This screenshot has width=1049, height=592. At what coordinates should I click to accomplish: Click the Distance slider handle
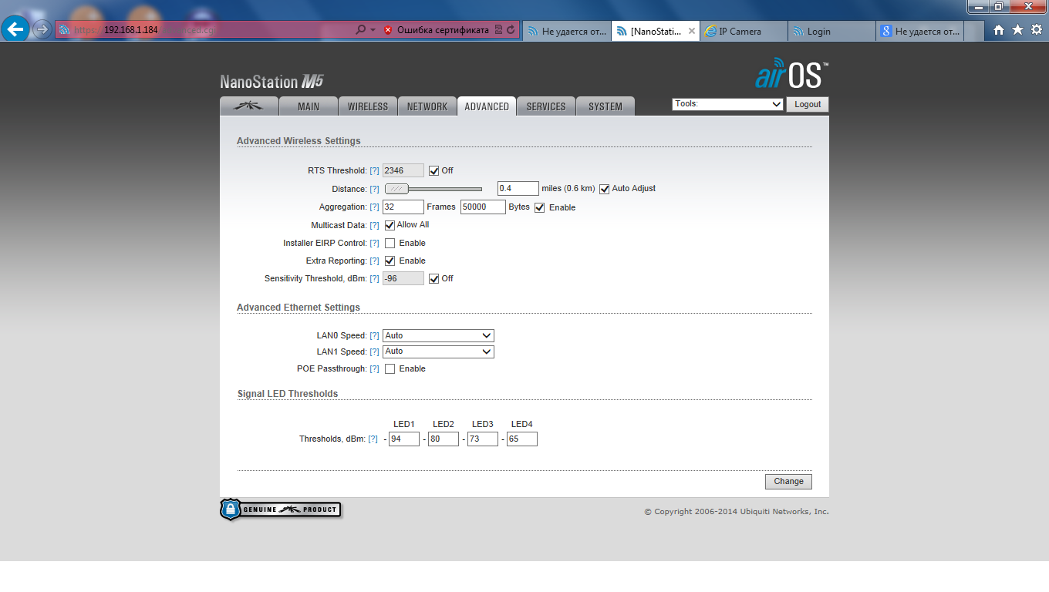click(396, 189)
